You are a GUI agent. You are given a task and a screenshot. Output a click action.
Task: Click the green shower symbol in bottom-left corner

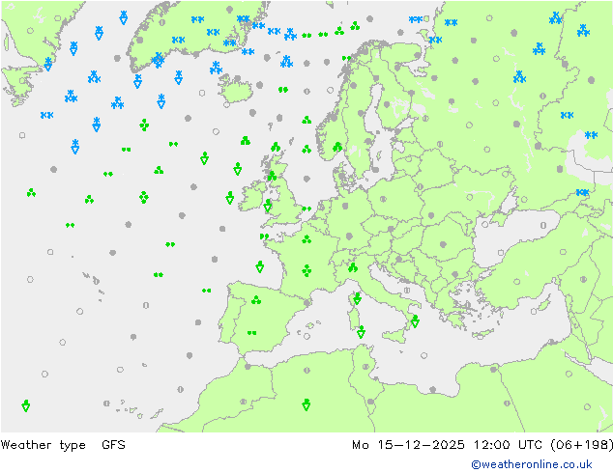click(x=26, y=405)
